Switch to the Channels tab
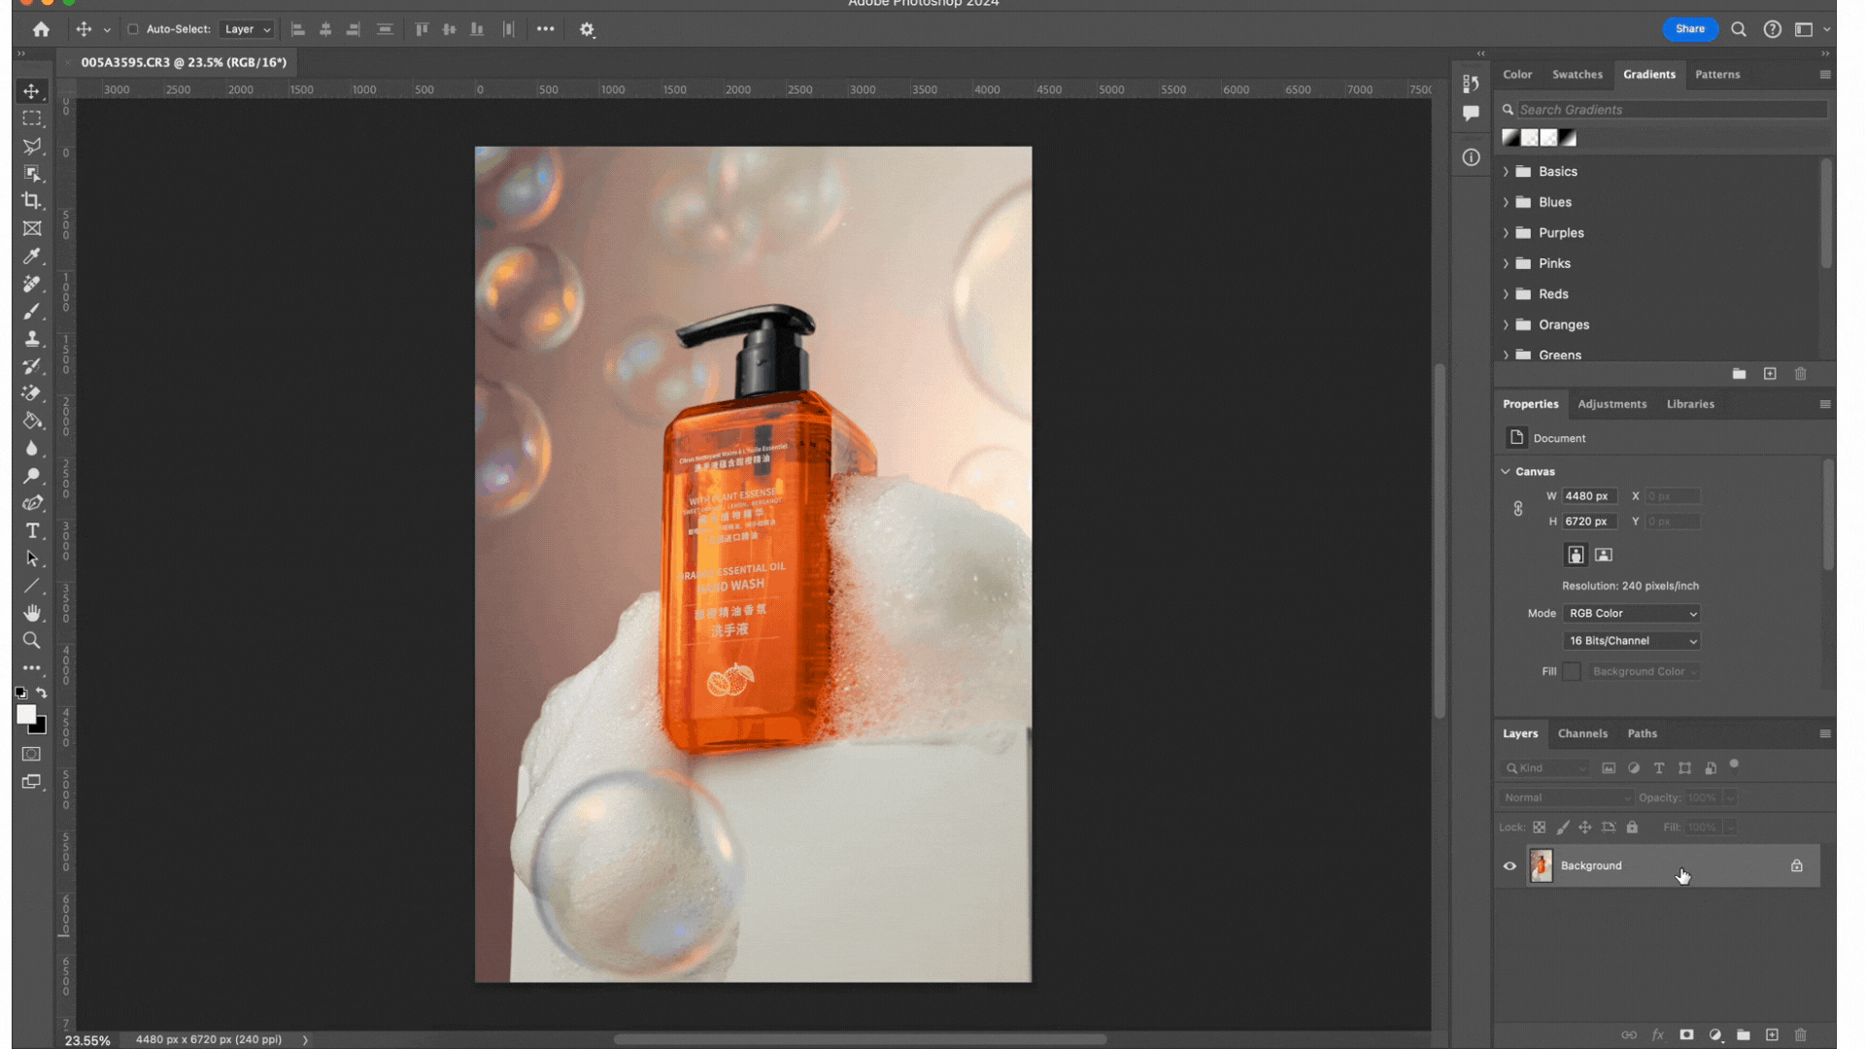The height and width of the screenshot is (1049, 1865). (x=1582, y=733)
